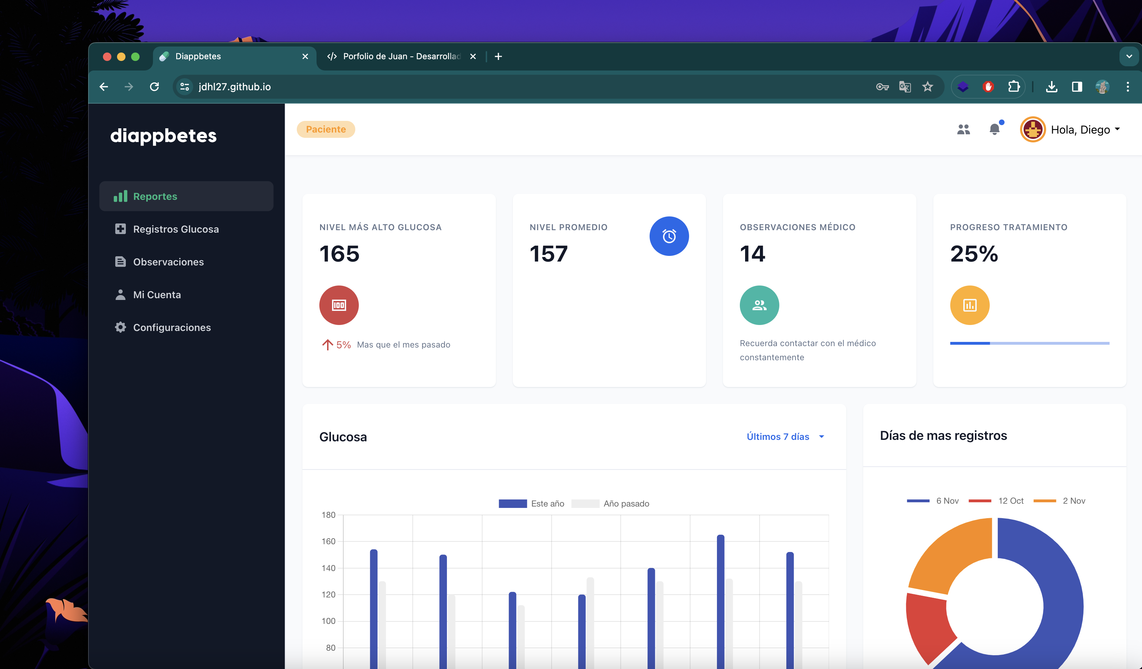This screenshot has height=669, width=1142.
Task: Open the browser extensions puzzle icon
Action: (1014, 87)
